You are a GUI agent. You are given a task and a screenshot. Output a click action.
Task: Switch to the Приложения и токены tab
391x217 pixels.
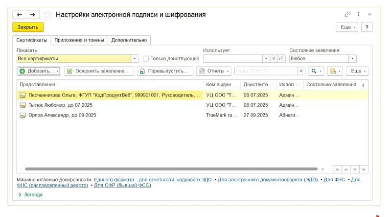click(x=79, y=40)
